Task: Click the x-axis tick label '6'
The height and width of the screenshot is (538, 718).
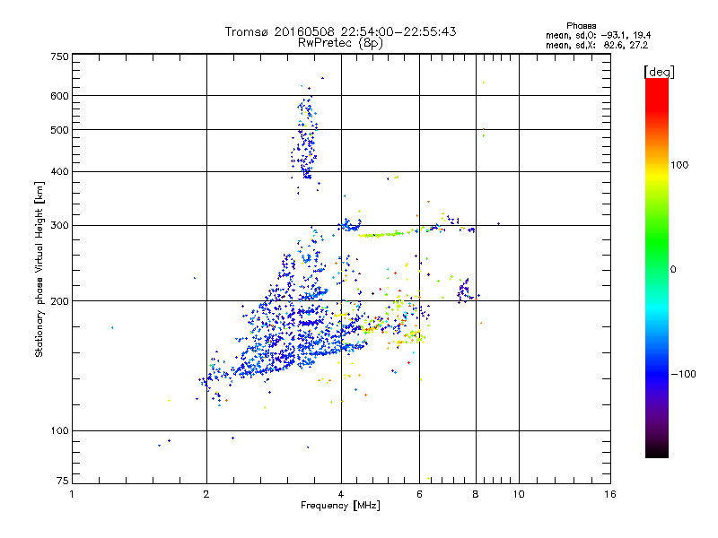Action: tap(419, 494)
